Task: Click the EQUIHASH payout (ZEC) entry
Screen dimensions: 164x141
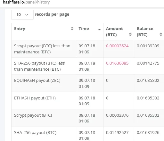Action: coord(37,81)
